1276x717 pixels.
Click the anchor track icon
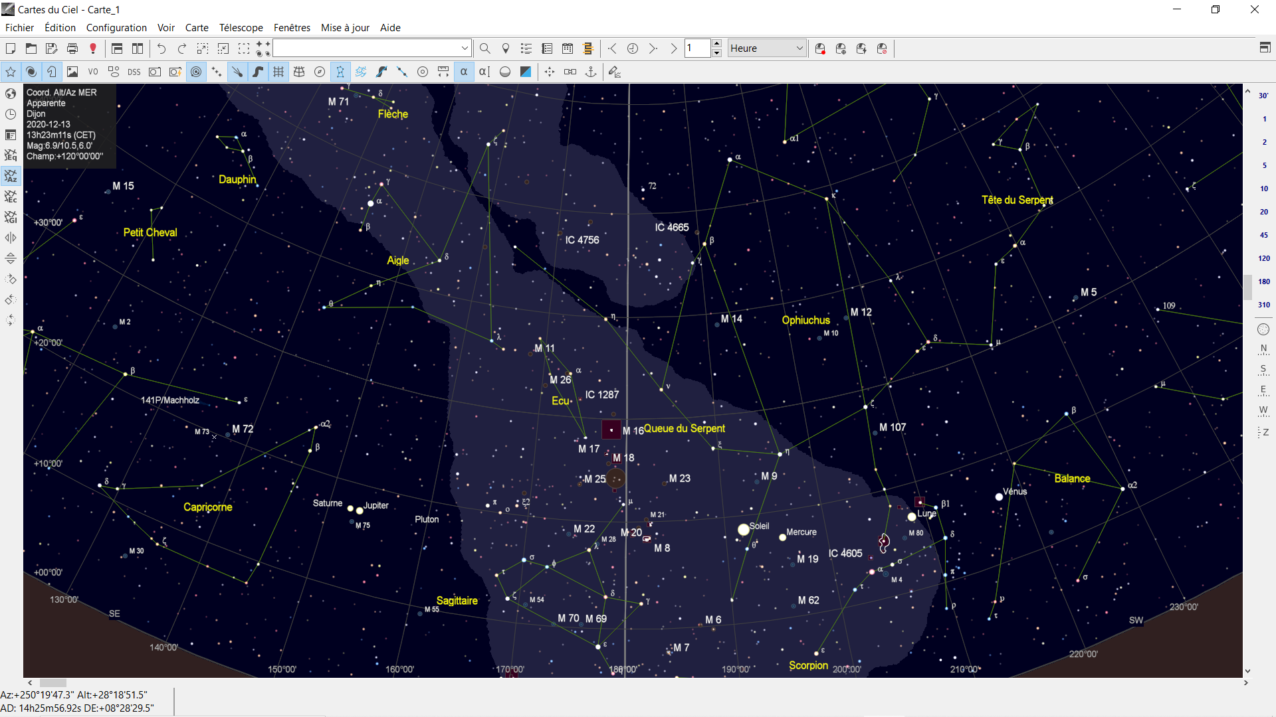[591, 72]
